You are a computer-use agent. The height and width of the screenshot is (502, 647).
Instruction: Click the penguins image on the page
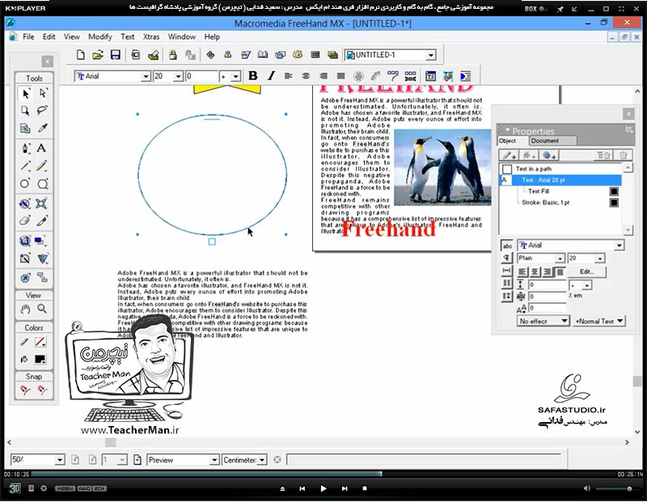click(442, 167)
